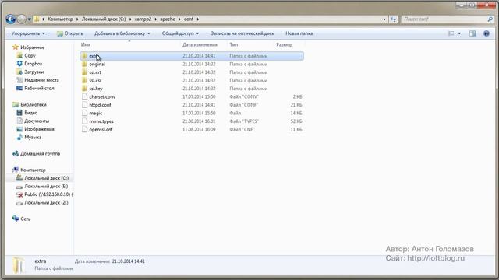The image size is (499, 280).
Task: Open the help icon
Action: tap(487, 33)
